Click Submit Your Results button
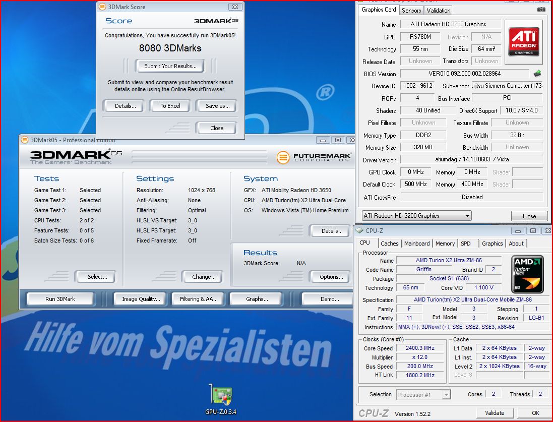The height and width of the screenshot is (422, 553). point(170,66)
